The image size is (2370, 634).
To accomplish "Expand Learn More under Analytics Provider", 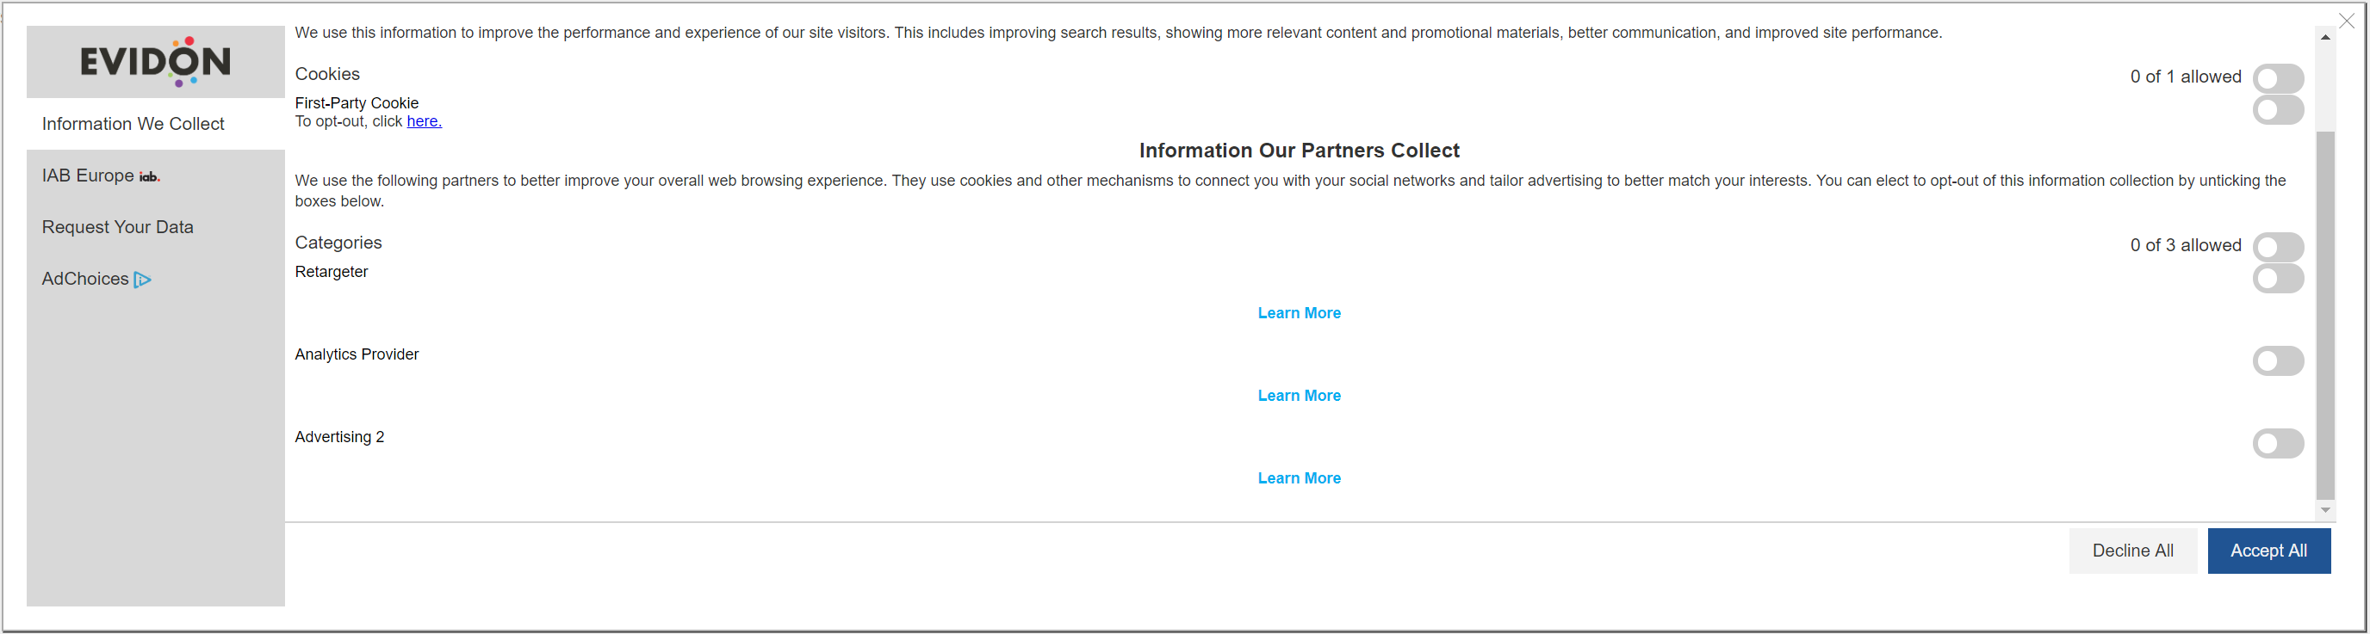I will pos(1298,396).
